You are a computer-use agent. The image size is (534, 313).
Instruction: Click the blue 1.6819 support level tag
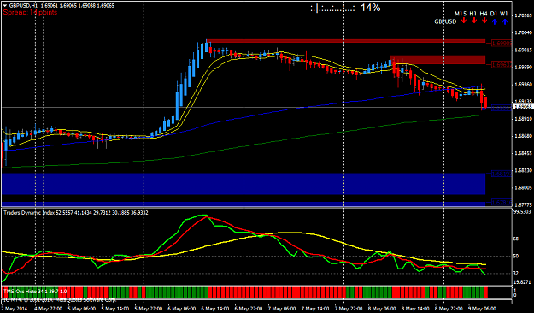[x=502, y=174]
